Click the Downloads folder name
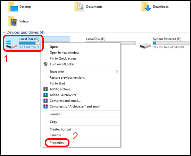 (x=161, y=7)
